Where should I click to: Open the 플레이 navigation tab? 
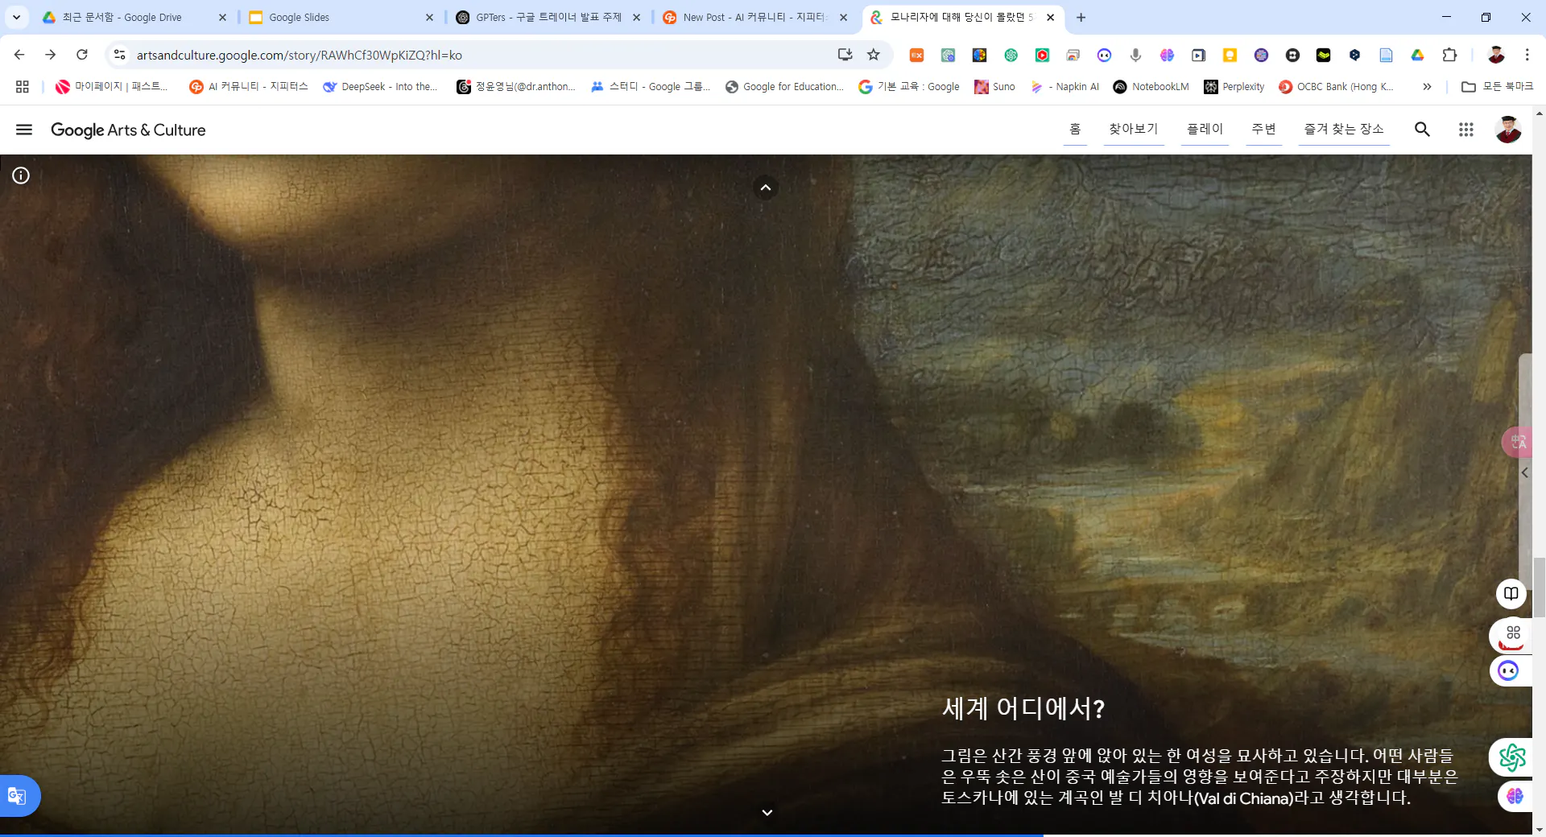click(x=1205, y=129)
